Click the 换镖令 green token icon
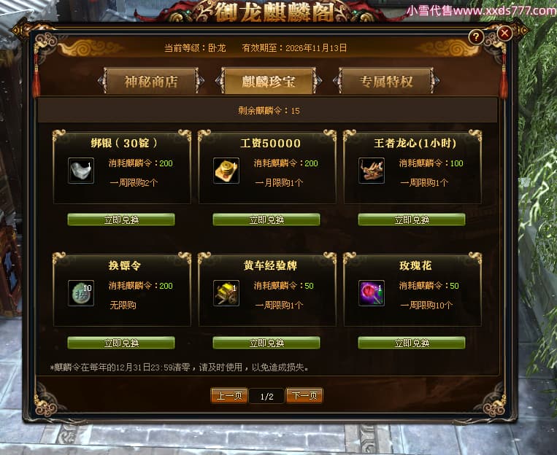The image size is (557, 455). pos(81,293)
